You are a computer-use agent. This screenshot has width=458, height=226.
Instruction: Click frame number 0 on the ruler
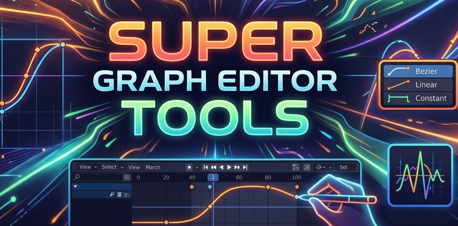tap(138, 178)
